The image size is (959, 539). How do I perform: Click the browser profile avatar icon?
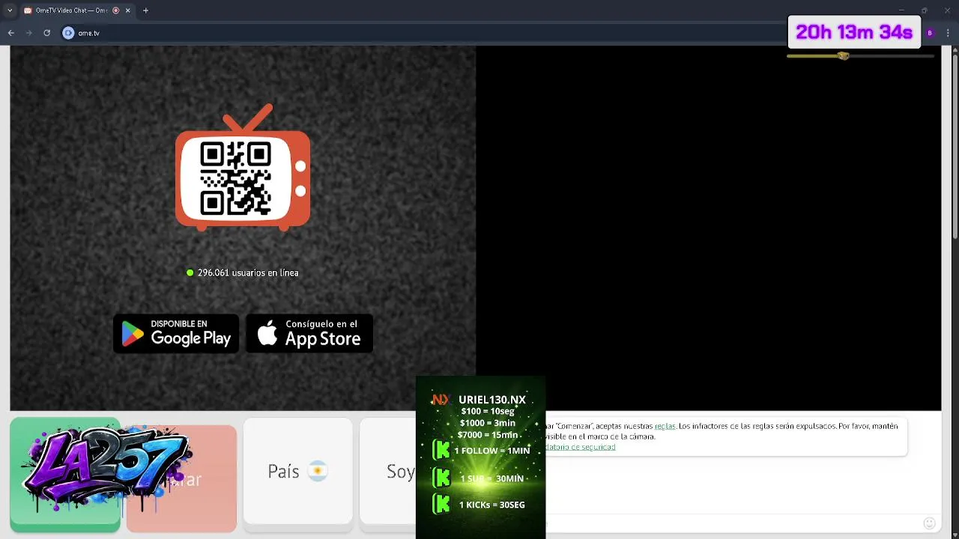pos(930,33)
